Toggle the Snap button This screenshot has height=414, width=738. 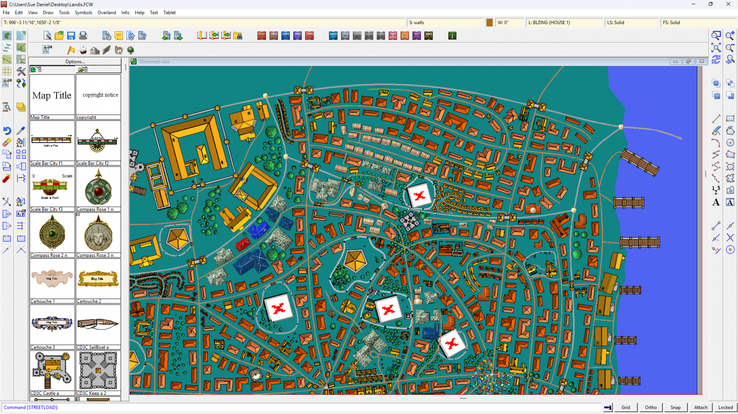point(676,407)
